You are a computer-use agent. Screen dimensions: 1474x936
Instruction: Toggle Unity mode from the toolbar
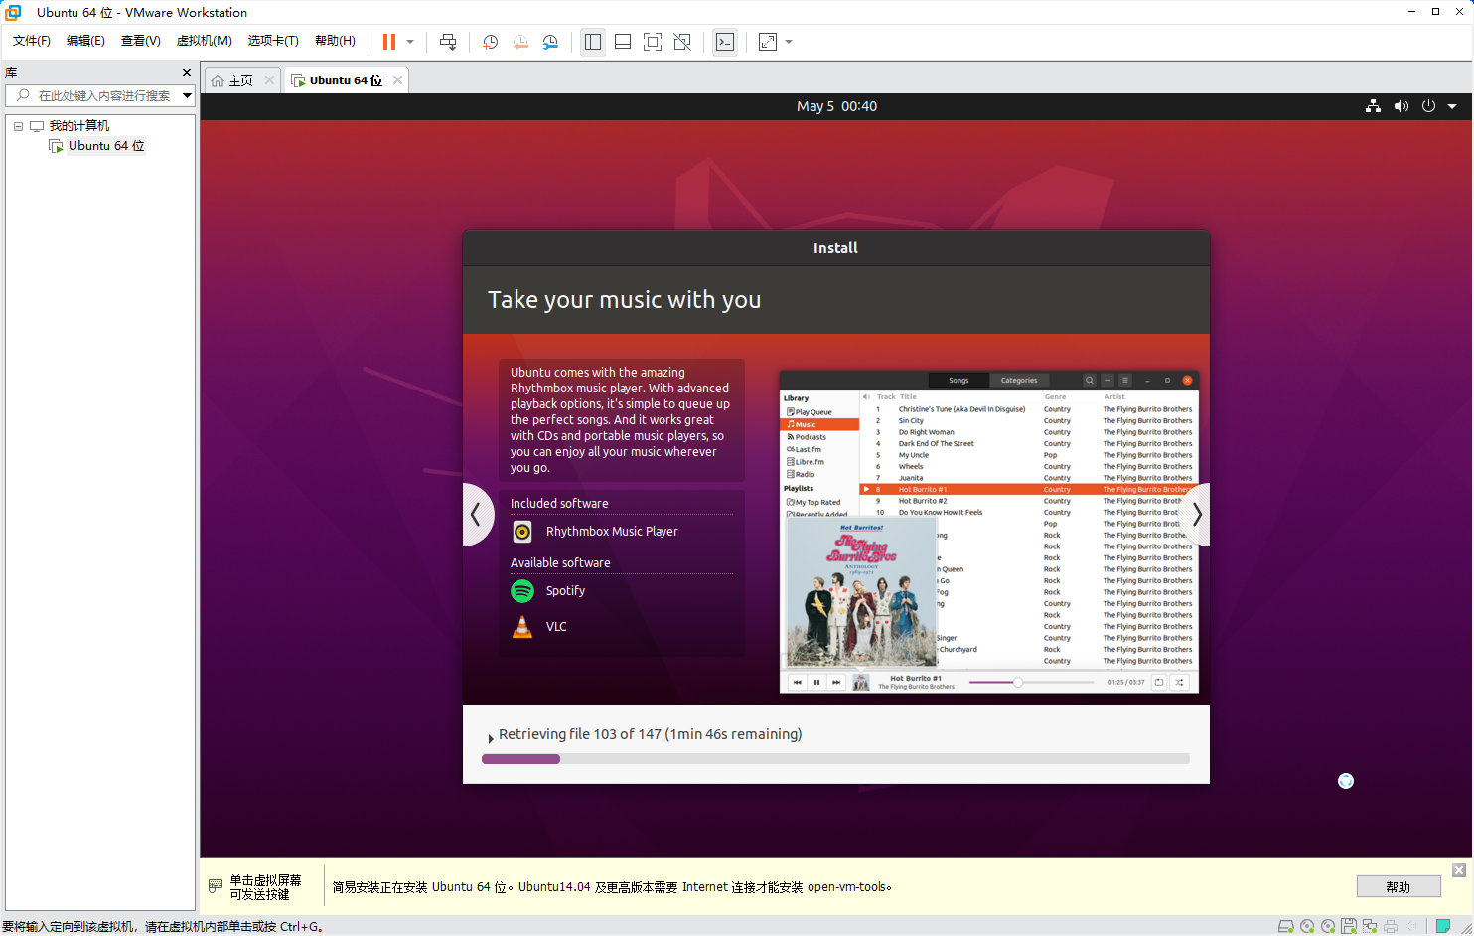(x=682, y=42)
